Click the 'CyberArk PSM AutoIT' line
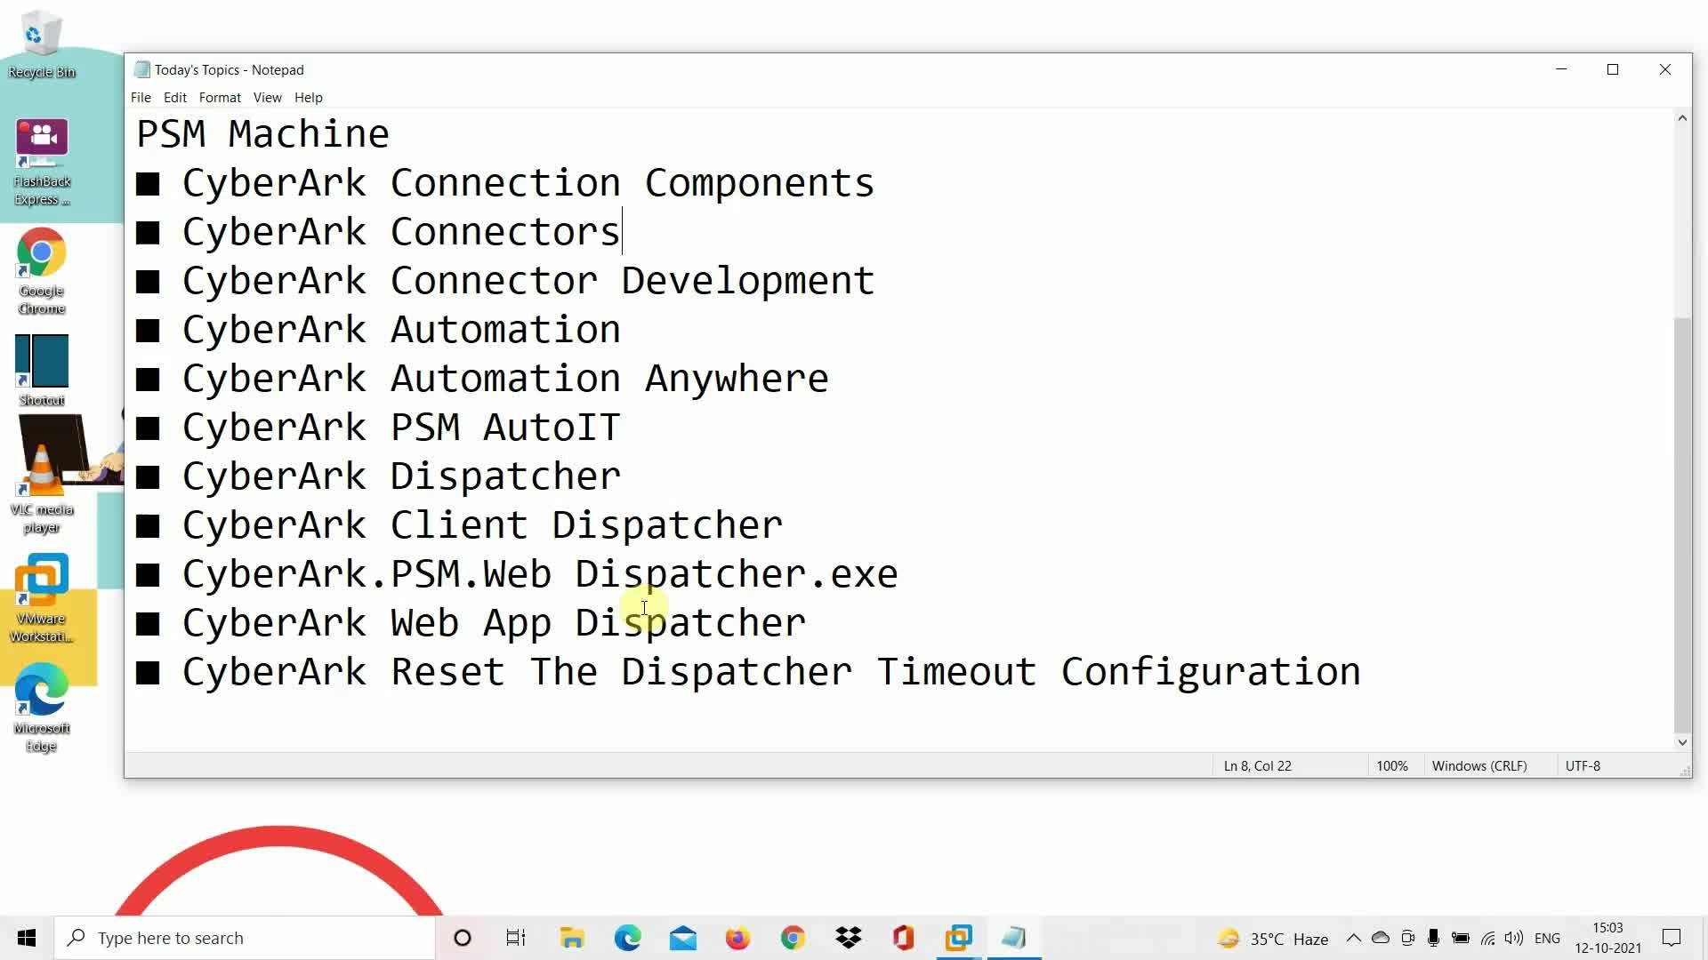 378,428
